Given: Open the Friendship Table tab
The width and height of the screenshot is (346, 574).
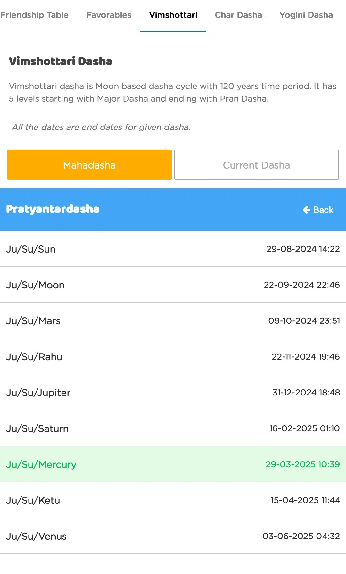Looking at the screenshot, I should [34, 15].
